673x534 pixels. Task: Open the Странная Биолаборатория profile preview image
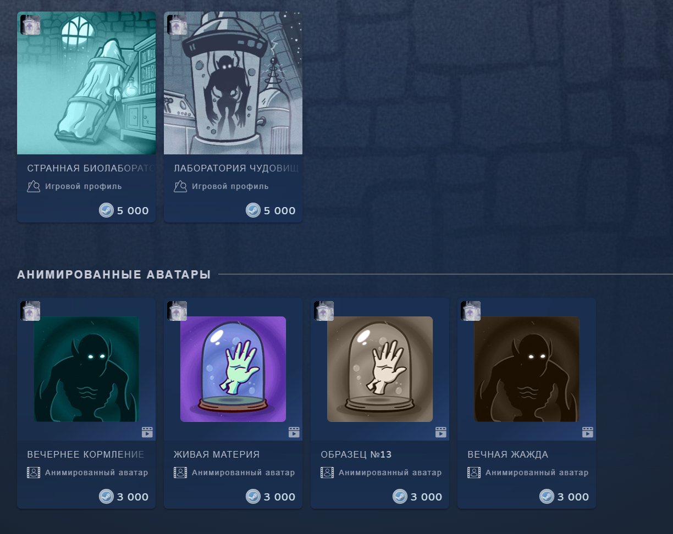(86, 83)
